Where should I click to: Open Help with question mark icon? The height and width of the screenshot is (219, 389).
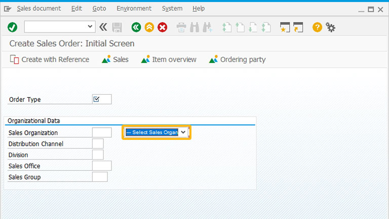pyautogui.click(x=317, y=27)
